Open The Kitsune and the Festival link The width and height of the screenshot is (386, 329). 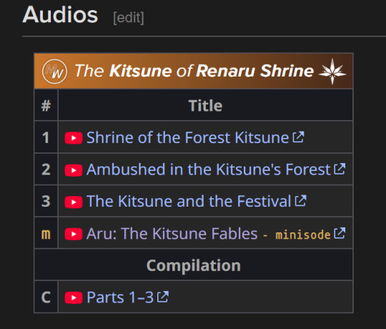point(189,202)
